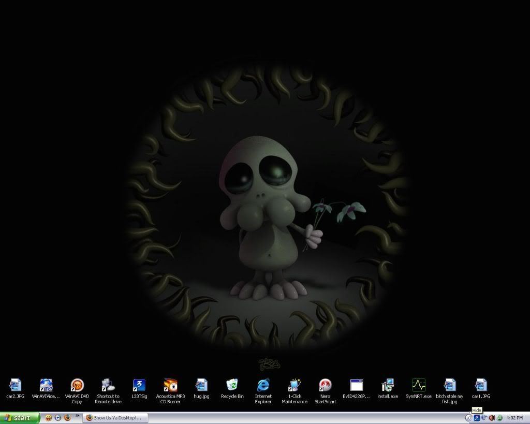Screen dimensions: 530x424
Task: Select the Recycle Bin icon
Action: pyautogui.click(x=232, y=388)
